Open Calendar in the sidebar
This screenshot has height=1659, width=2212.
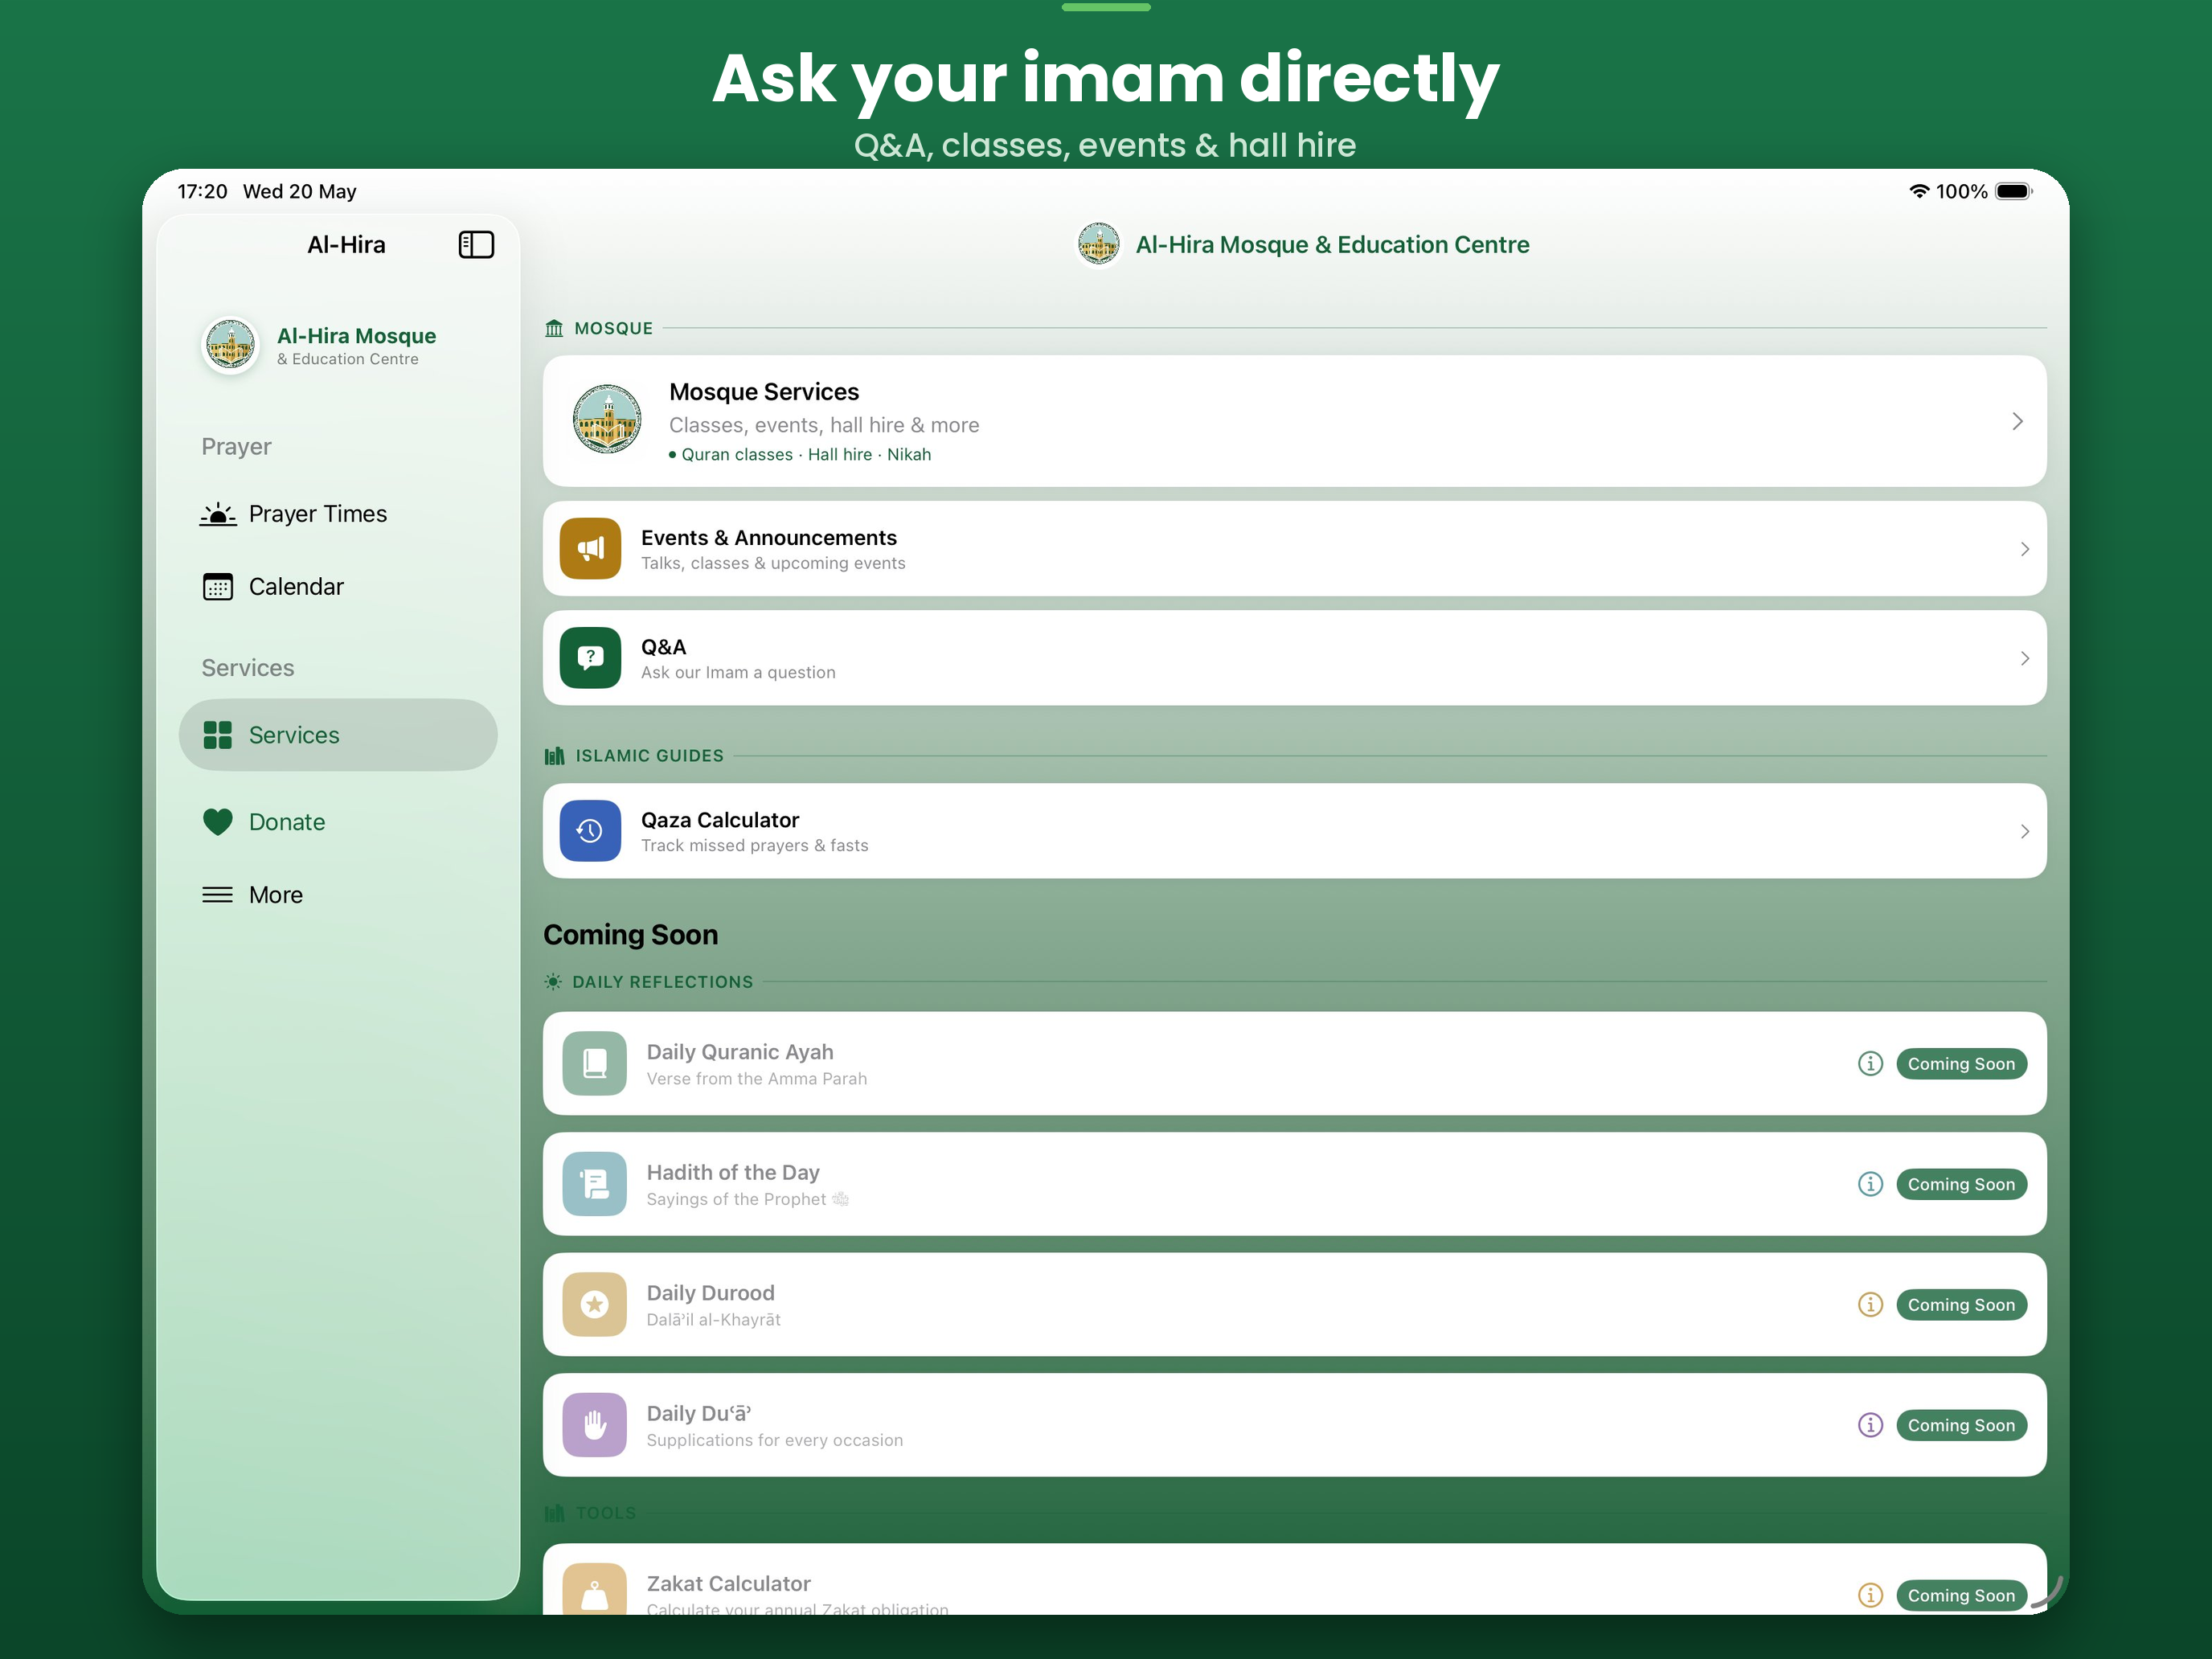(338, 587)
